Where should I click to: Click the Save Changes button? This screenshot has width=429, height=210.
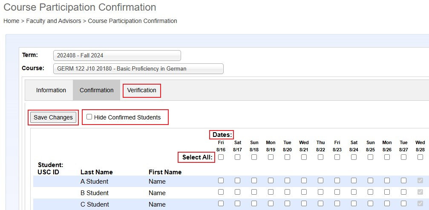pos(53,117)
